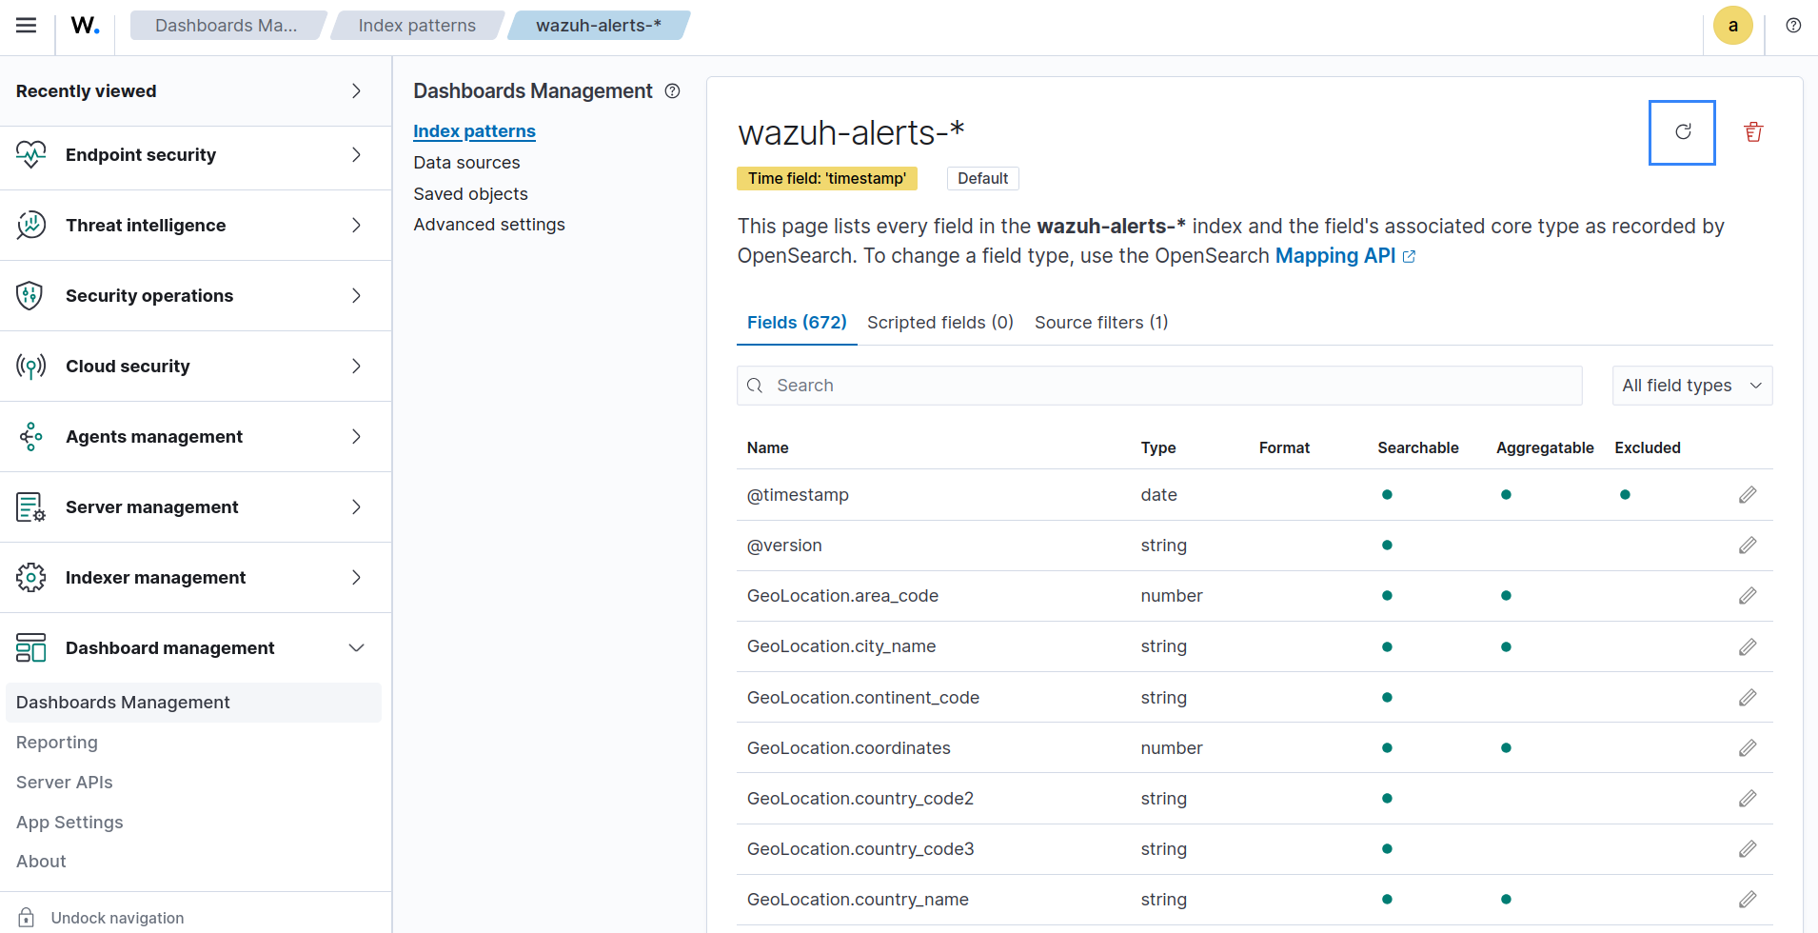Screen dimensions: 1818x933
Task: Edit the GeoLocation.city_name field
Action: point(1748,647)
